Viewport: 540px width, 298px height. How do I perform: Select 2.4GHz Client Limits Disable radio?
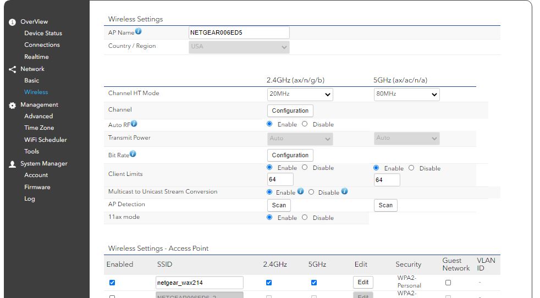tap(305, 168)
